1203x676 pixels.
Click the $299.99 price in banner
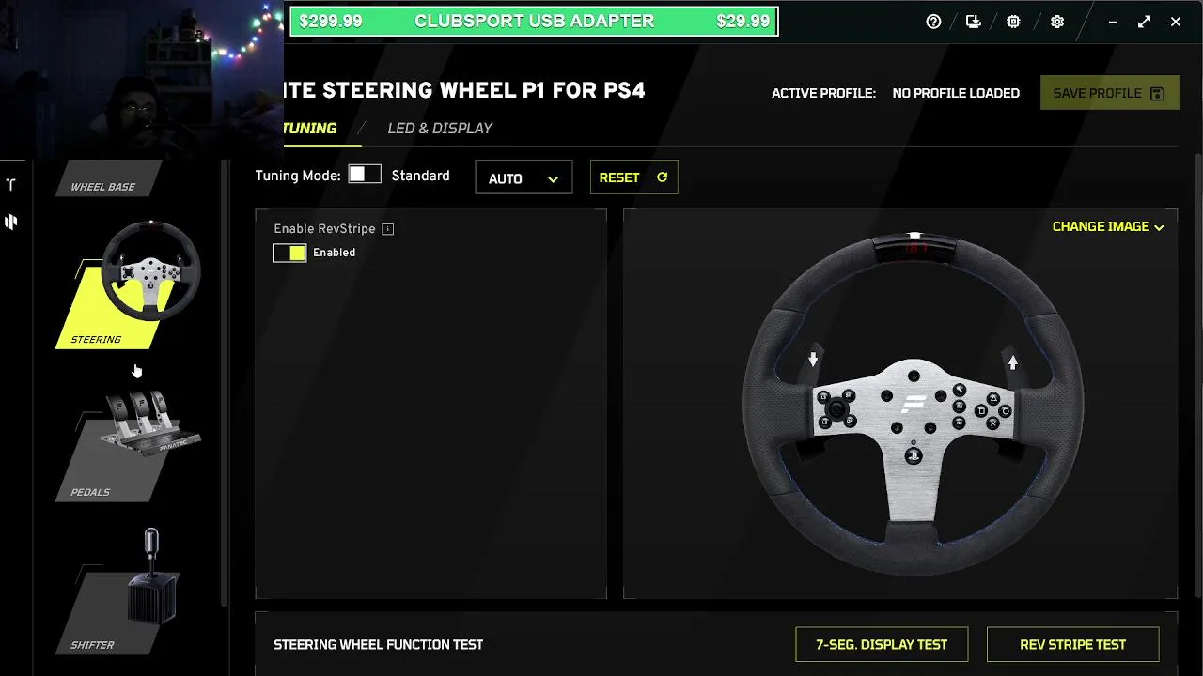(330, 21)
